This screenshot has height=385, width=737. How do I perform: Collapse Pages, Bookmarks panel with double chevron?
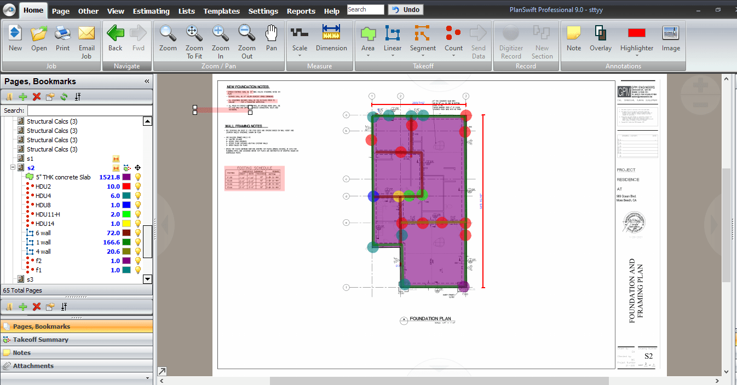tap(147, 81)
